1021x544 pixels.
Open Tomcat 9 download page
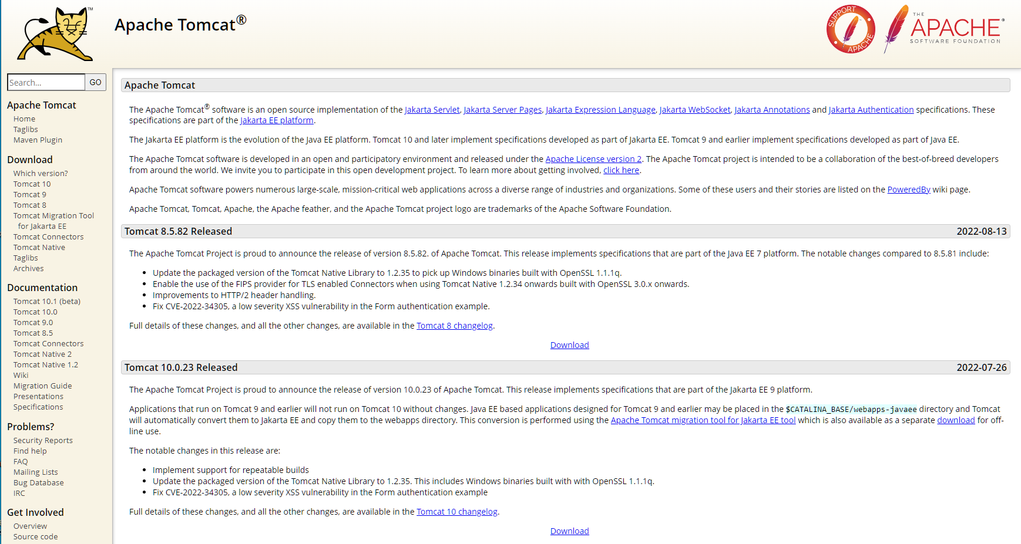[x=30, y=194]
